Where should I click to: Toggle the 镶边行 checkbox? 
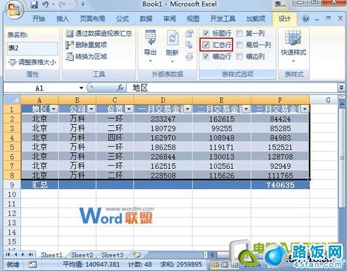pyautogui.click(x=206, y=57)
